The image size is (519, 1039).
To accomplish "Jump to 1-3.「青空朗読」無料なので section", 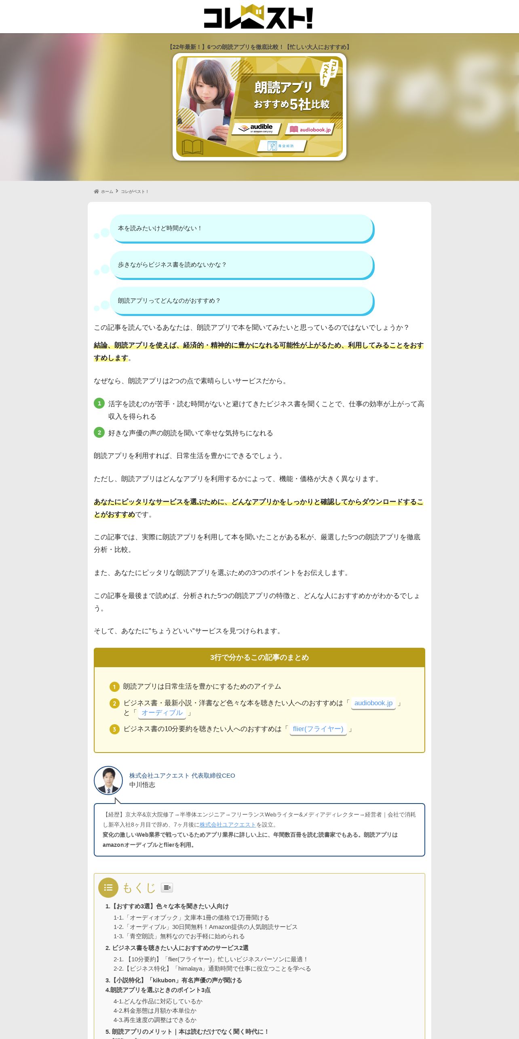I will 179,936.
